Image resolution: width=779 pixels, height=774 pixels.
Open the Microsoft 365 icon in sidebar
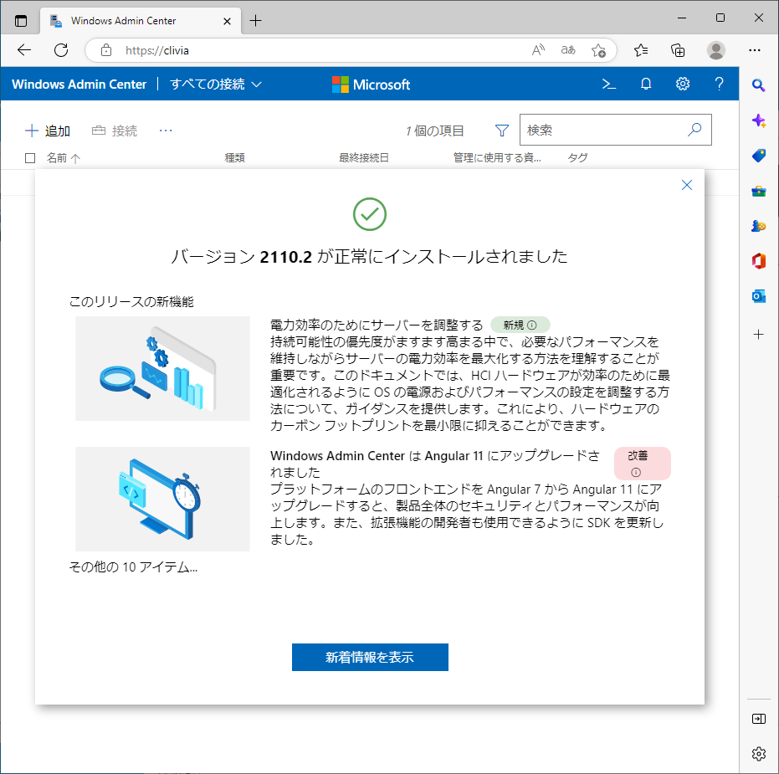[x=758, y=261]
